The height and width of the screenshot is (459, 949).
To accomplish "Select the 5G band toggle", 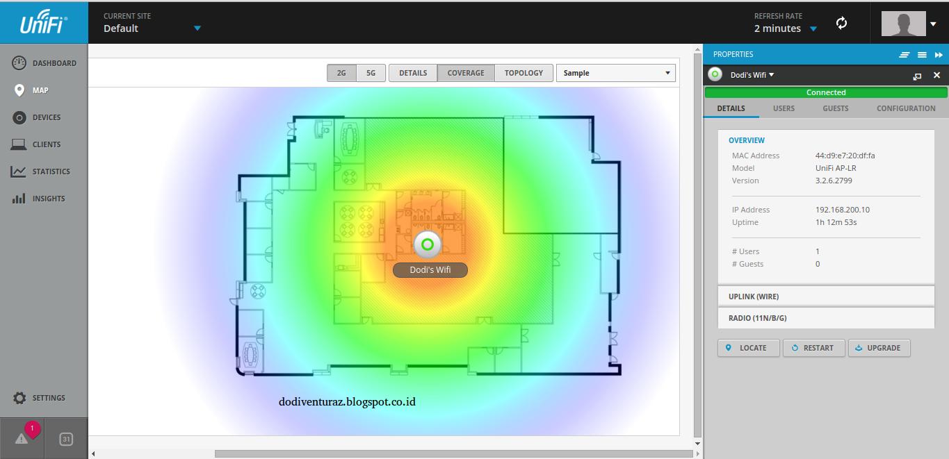I will tap(371, 73).
